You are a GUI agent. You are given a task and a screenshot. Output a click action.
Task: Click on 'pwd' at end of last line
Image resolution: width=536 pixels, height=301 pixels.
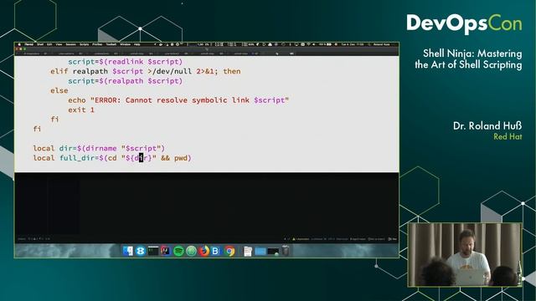tap(181, 158)
